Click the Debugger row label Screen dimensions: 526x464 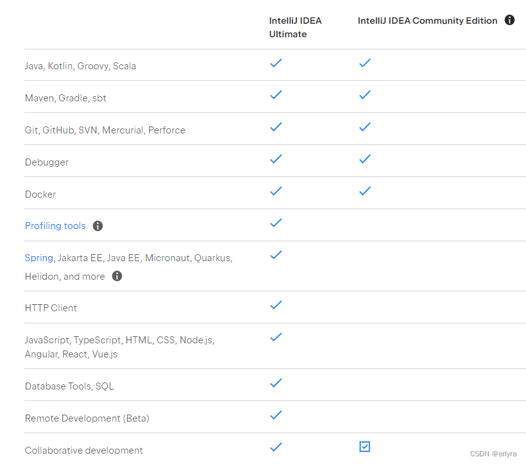pos(47,162)
